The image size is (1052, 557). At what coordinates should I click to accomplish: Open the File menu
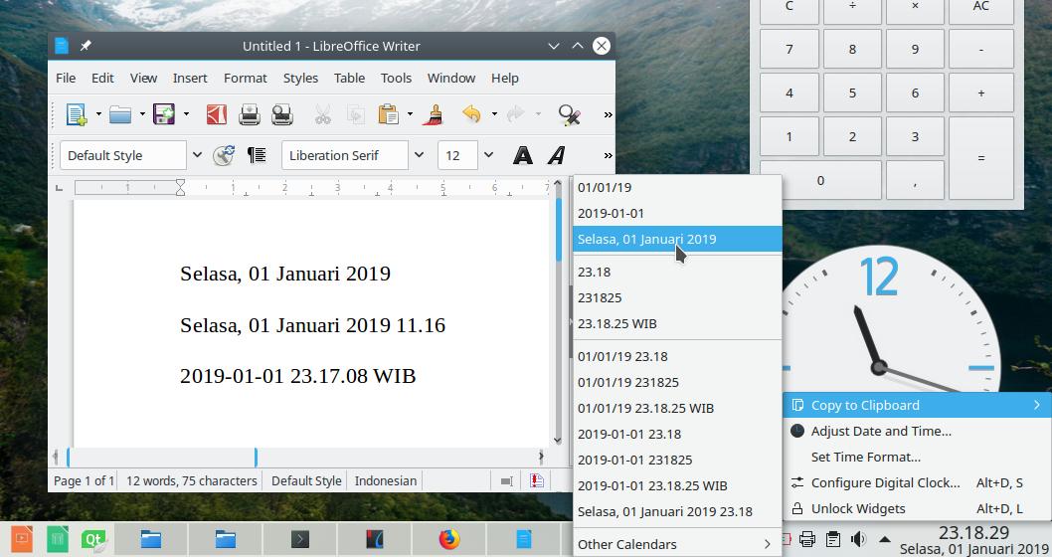point(66,78)
